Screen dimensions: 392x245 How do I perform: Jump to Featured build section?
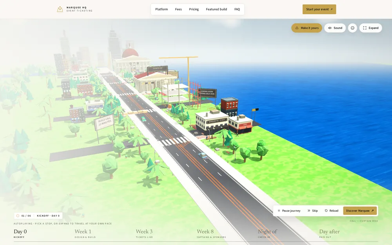tap(216, 9)
